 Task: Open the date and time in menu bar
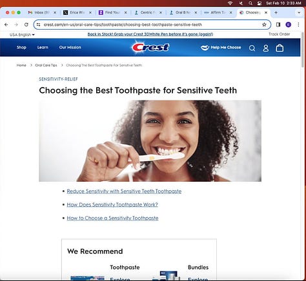(283, 3)
